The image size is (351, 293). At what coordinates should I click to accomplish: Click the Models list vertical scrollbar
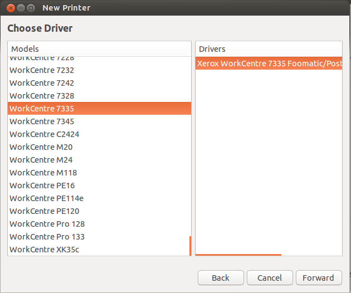tap(191, 246)
